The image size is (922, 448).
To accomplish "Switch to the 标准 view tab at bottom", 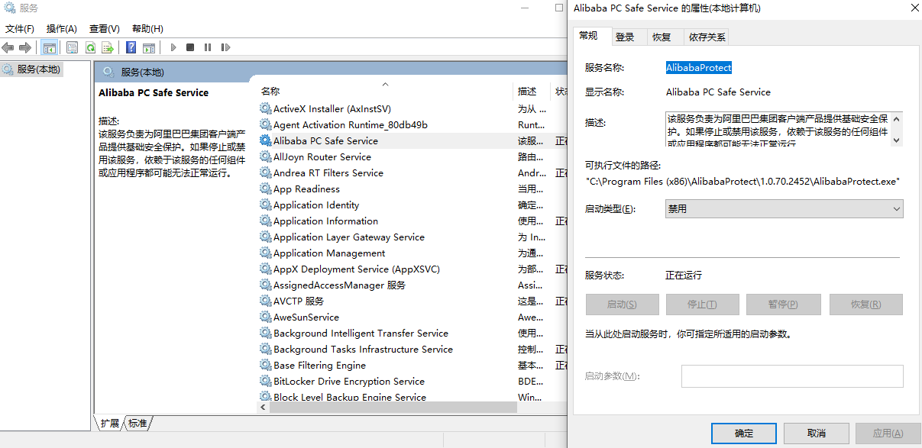I will click(137, 423).
